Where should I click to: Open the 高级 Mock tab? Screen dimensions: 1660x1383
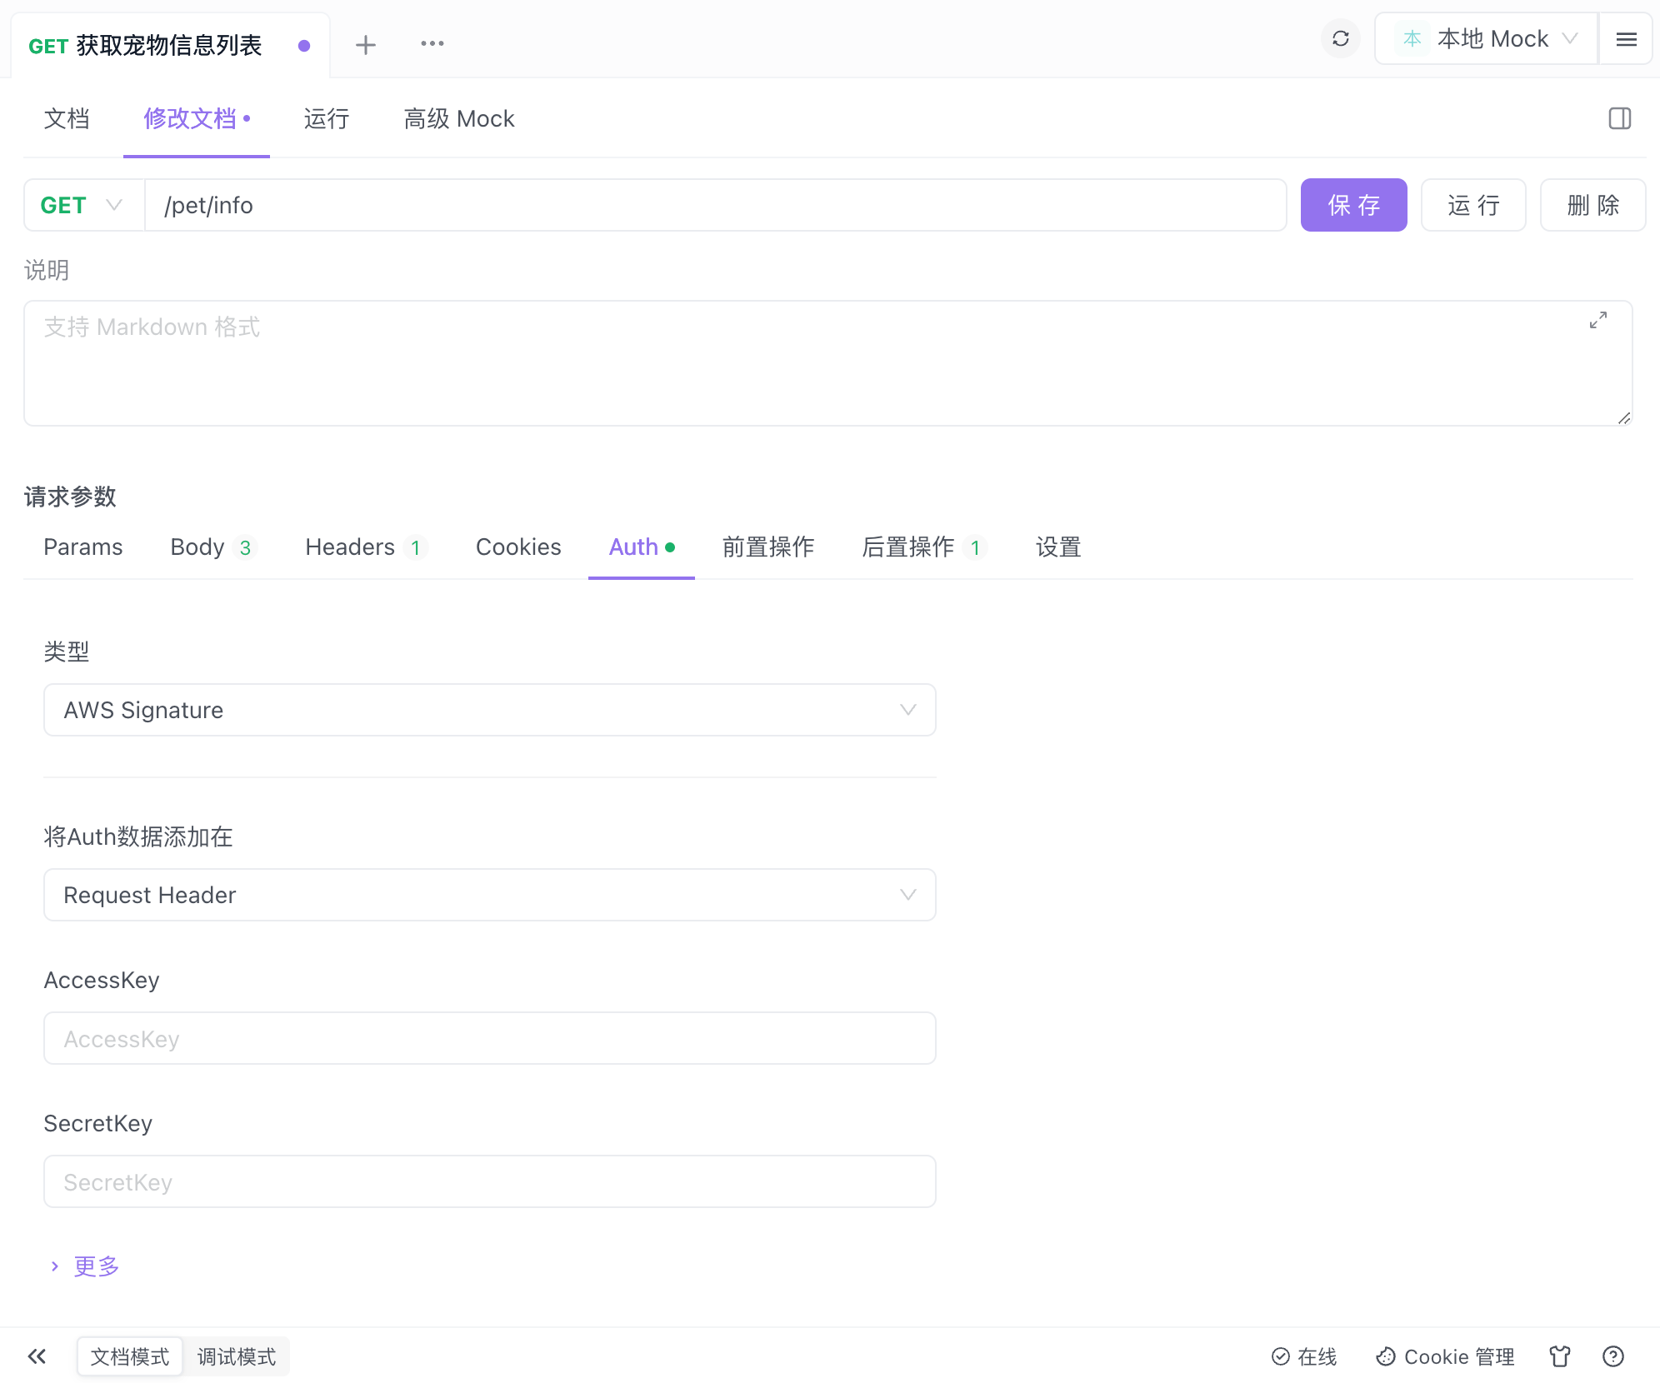click(458, 119)
